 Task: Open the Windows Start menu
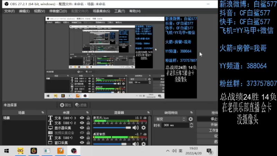tap(7, 151)
